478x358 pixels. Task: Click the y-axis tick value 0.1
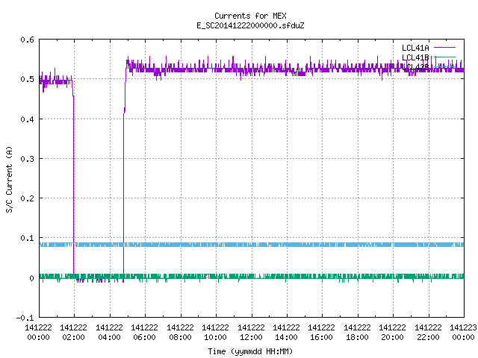point(27,238)
